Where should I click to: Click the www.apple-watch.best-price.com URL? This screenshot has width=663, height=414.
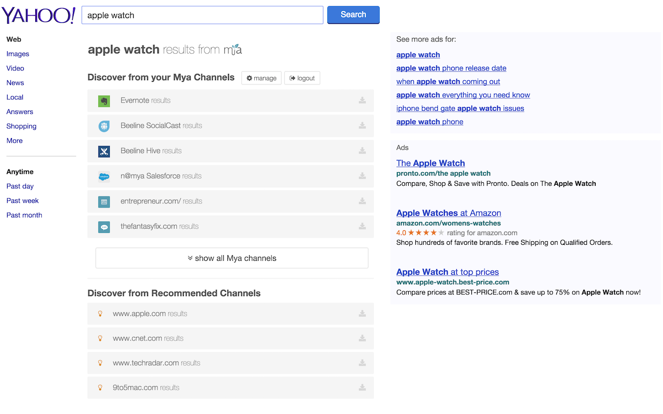tap(453, 283)
